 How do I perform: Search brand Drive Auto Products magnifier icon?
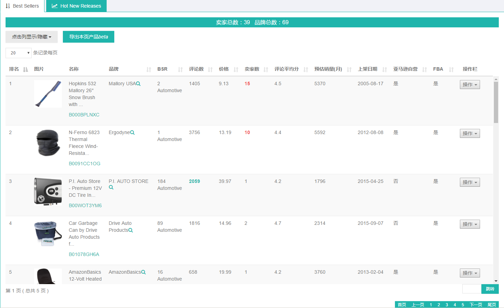coord(131,230)
